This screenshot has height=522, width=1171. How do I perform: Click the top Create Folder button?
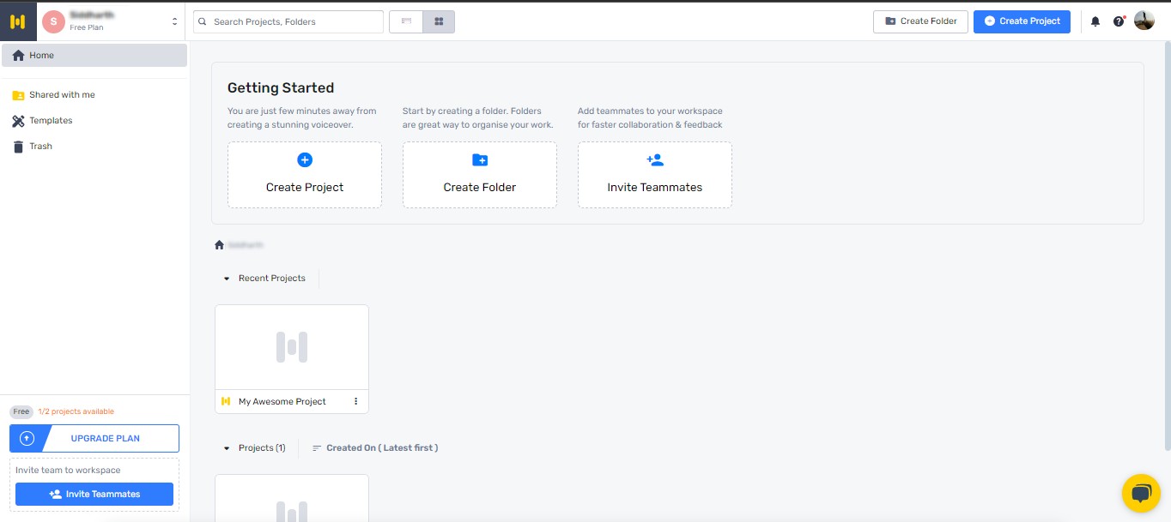tap(920, 21)
